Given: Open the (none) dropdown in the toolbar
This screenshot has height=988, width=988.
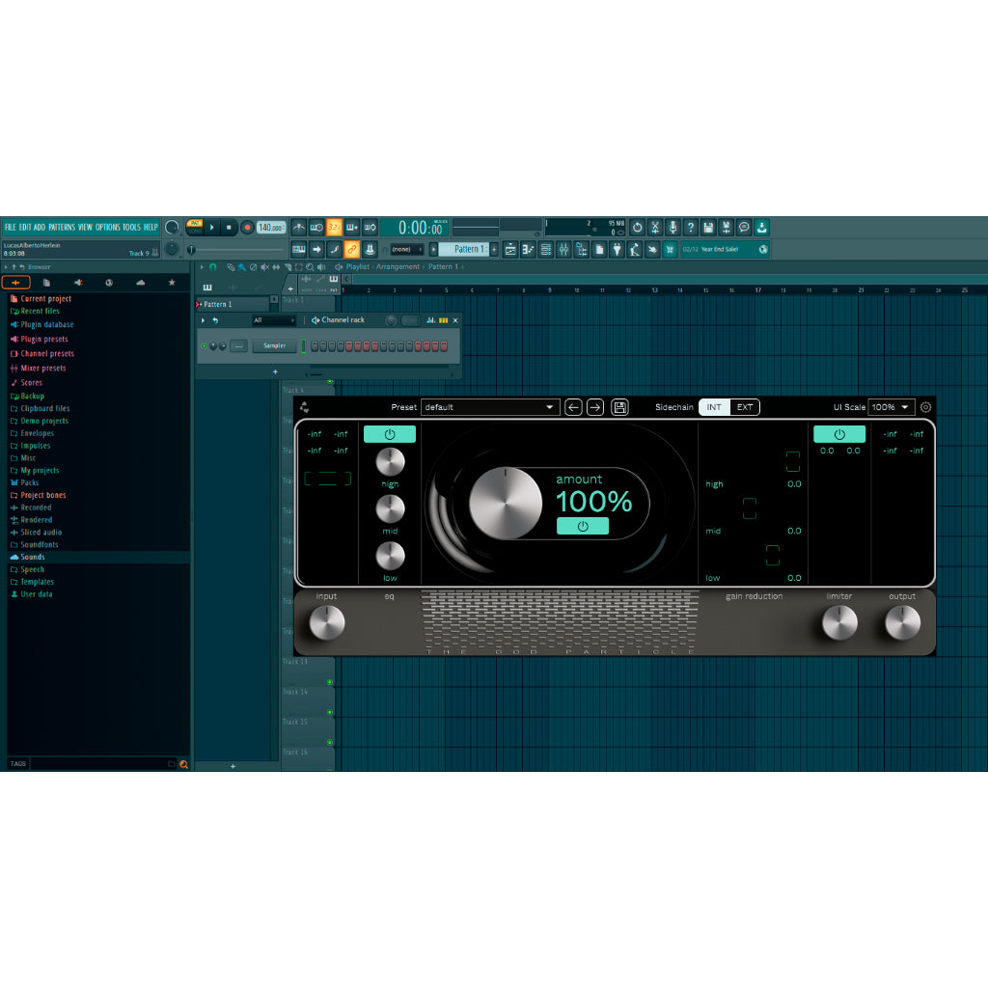Looking at the screenshot, I should tap(405, 249).
